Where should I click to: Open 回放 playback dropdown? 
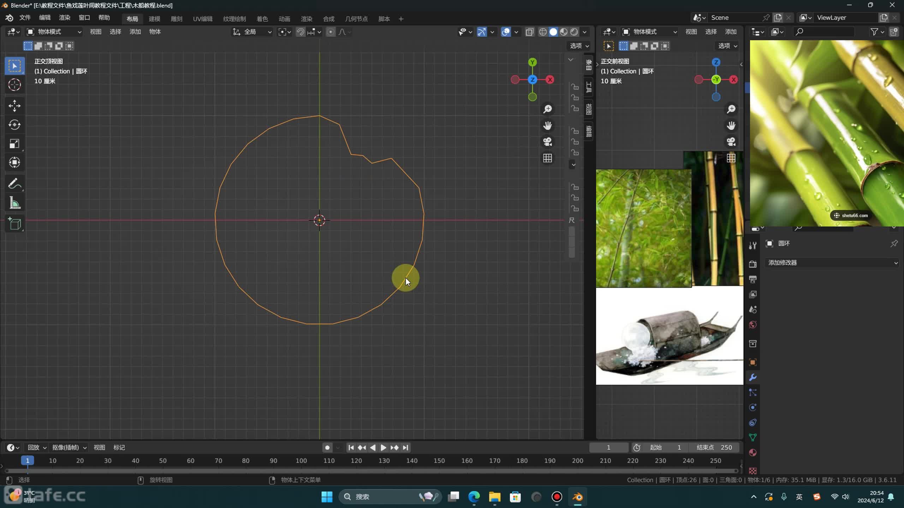pos(37,447)
